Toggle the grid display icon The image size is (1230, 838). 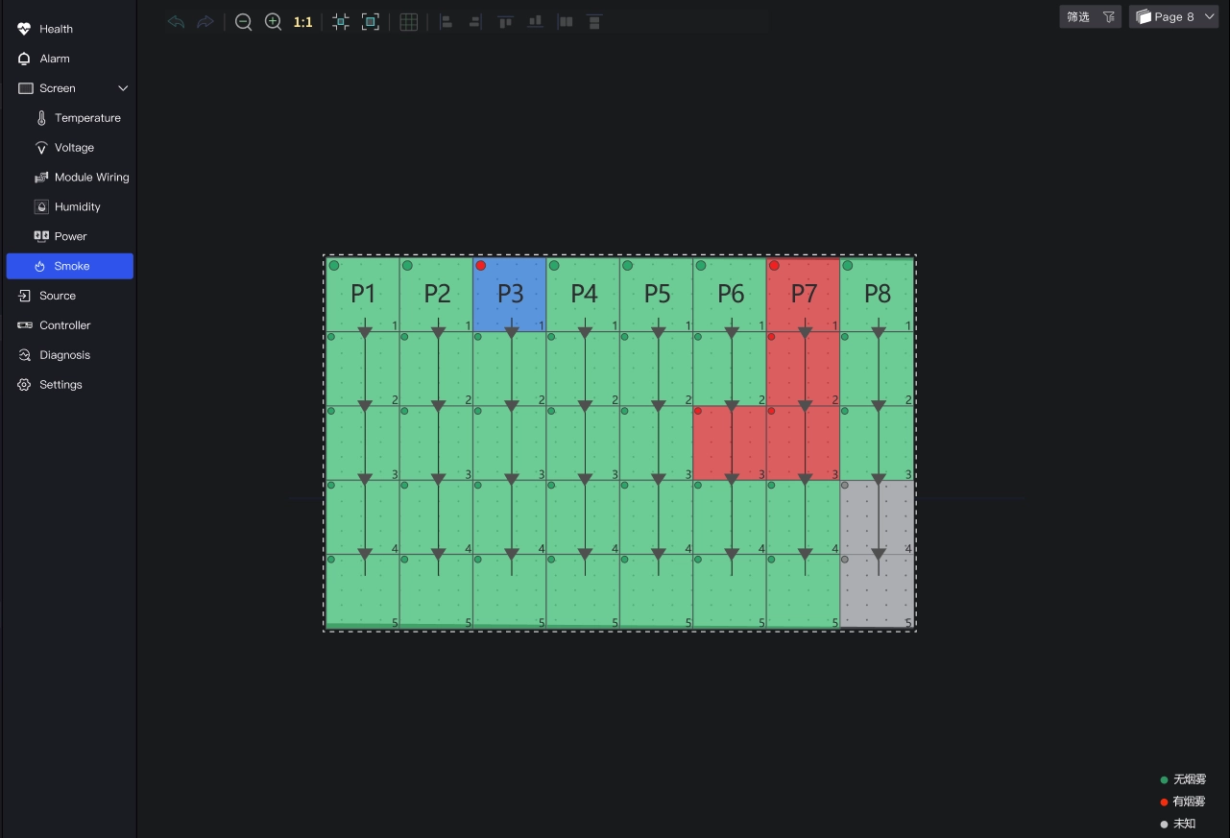tap(409, 22)
